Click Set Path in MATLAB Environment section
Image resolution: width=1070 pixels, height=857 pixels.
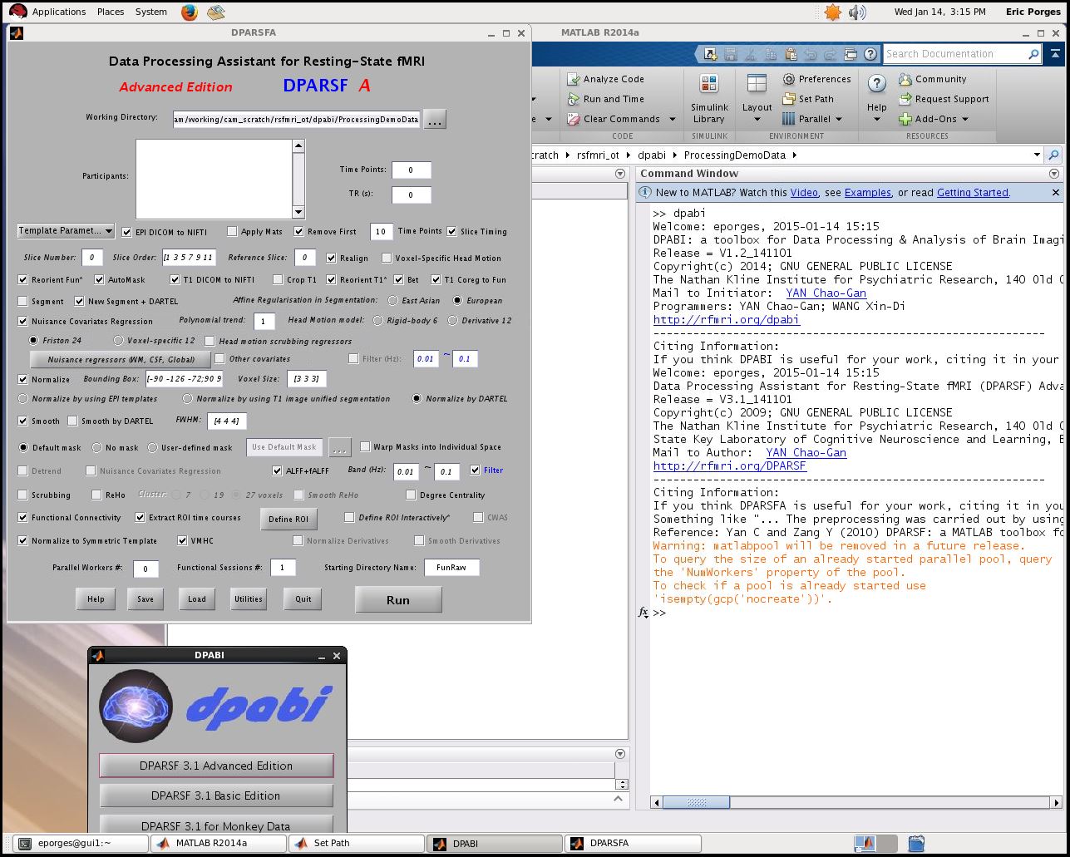[808, 99]
